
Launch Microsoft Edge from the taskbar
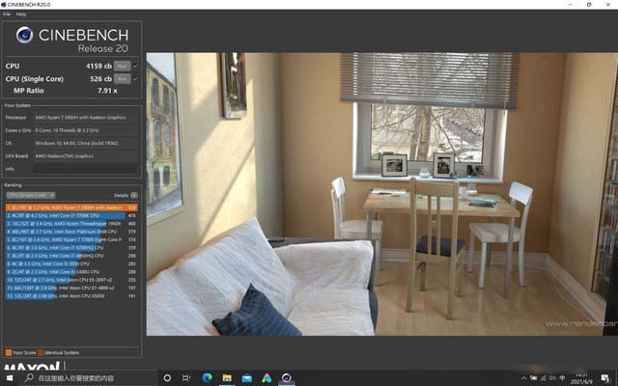click(207, 378)
